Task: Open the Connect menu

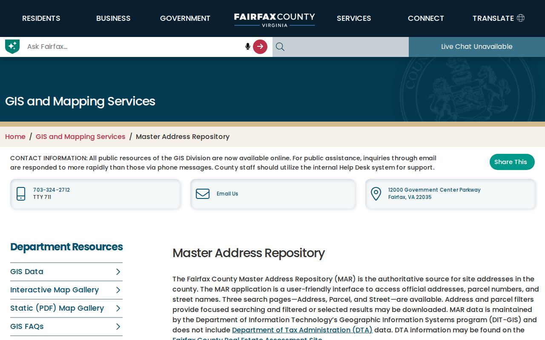Action: coord(426,18)
